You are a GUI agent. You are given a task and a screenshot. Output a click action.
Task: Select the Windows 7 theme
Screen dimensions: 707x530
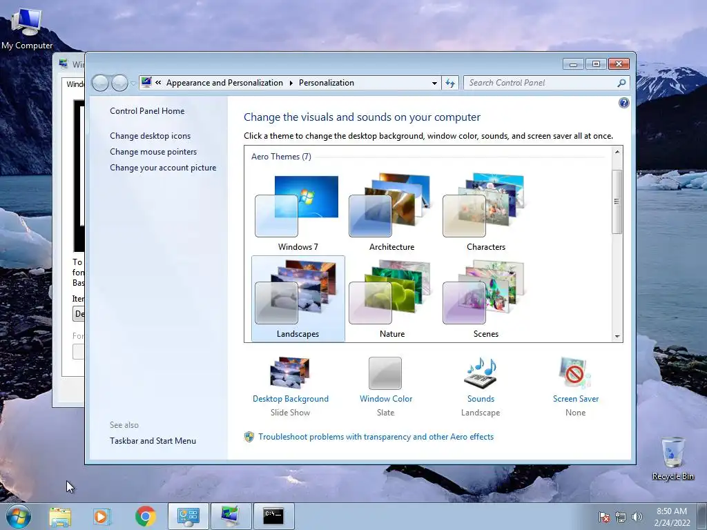pos(298,212)
